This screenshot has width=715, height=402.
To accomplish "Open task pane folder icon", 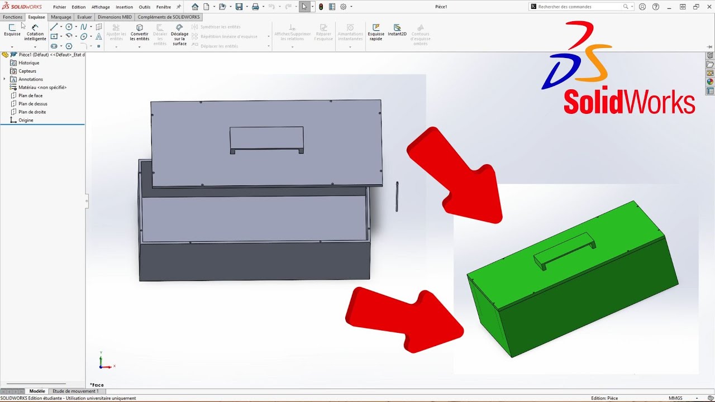I will point(711,64).
